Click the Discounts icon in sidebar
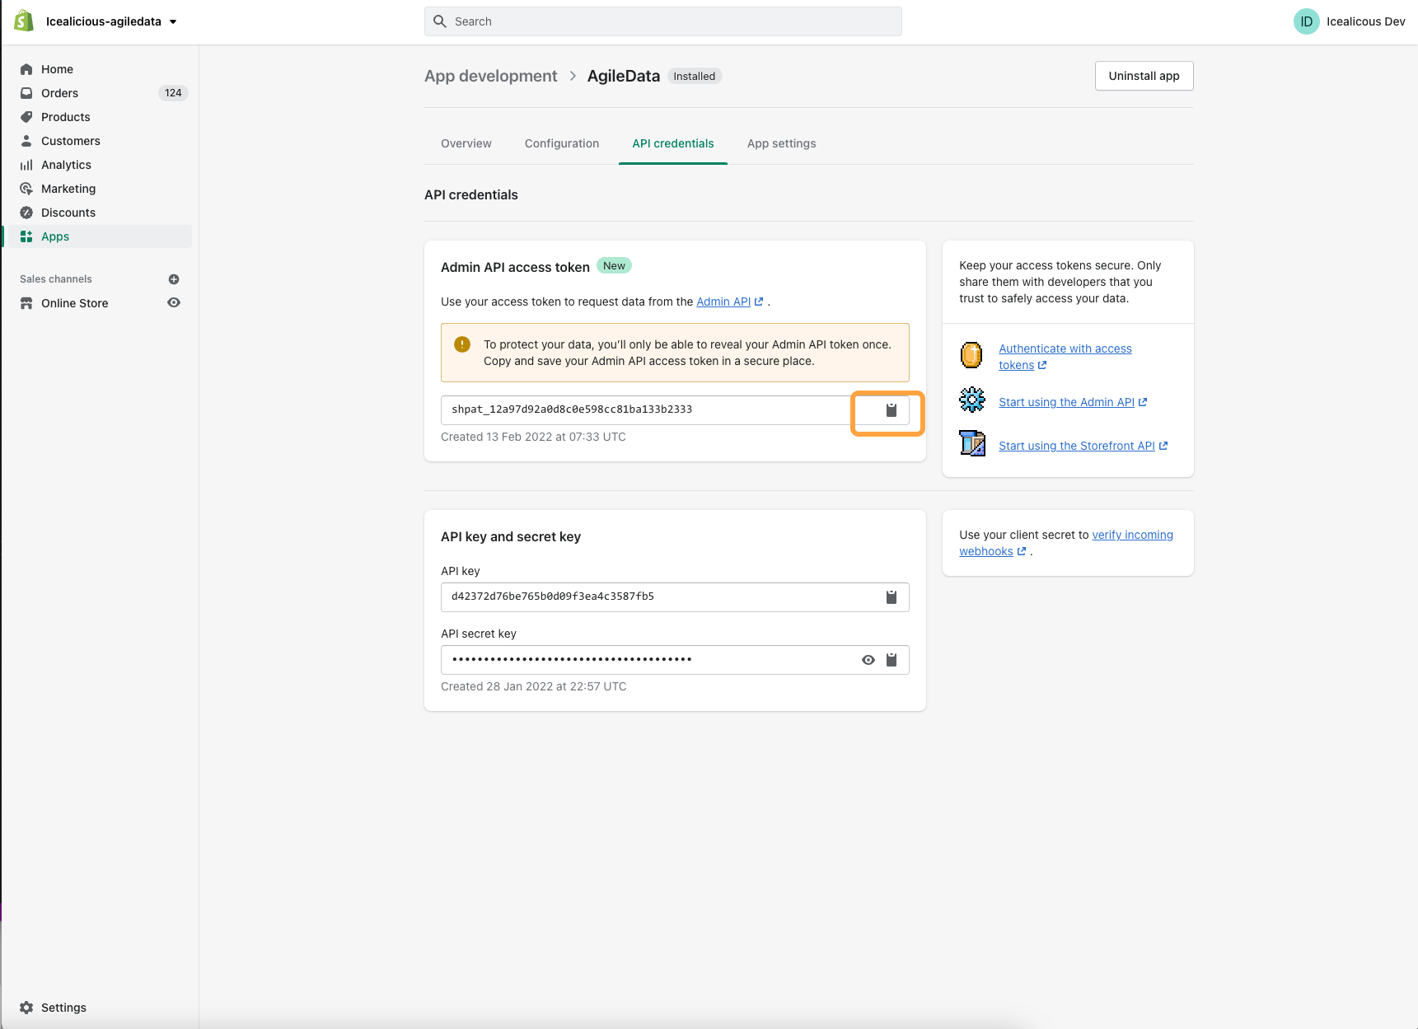 coord(26,213)
